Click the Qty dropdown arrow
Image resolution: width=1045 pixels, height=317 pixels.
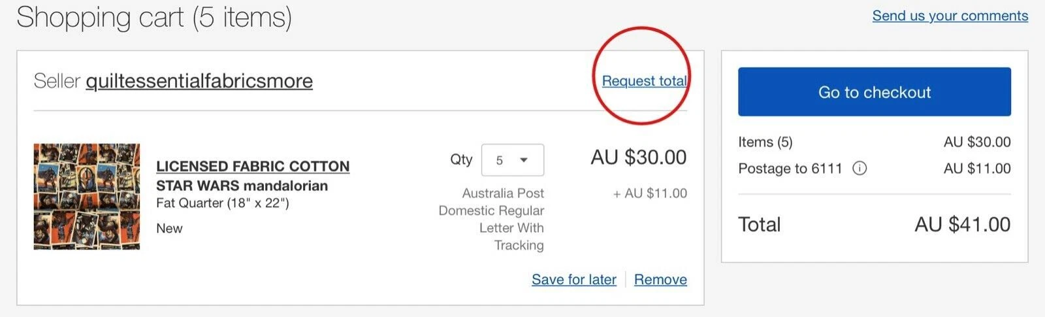coord(523,160)
